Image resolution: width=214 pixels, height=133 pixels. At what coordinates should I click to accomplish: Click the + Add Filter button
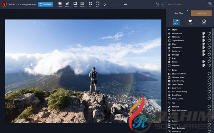178,13
